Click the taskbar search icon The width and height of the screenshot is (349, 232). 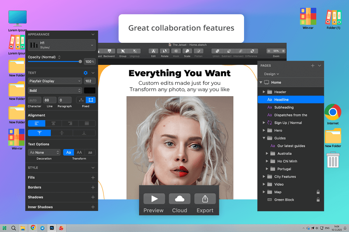(14, 228)
